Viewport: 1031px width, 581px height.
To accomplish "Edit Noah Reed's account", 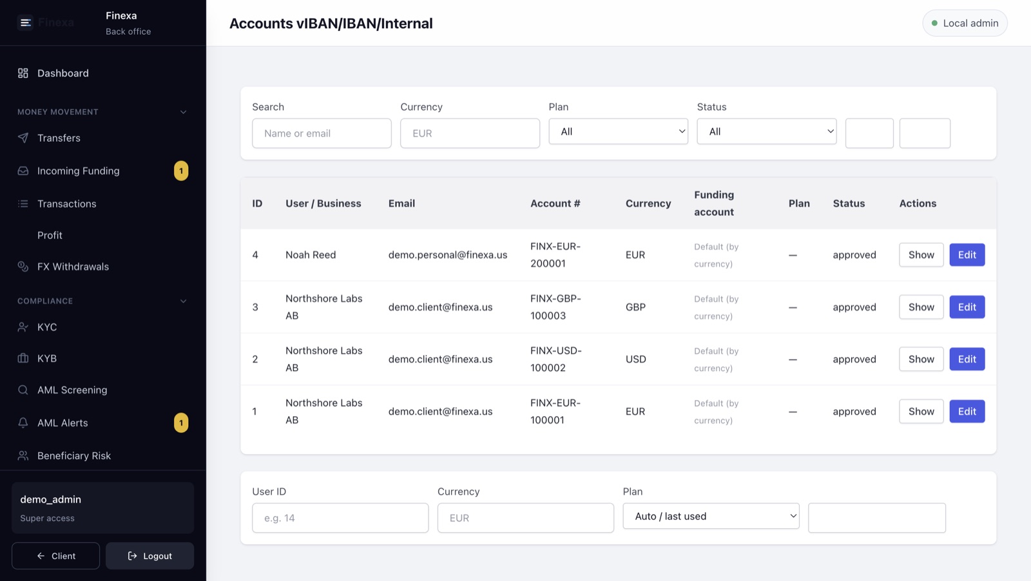I will [967, 255].
